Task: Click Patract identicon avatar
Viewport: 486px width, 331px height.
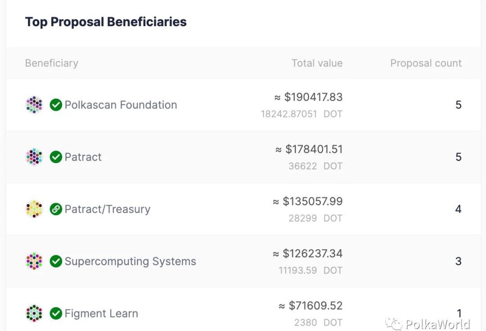Action: click(x=34, y=157)
